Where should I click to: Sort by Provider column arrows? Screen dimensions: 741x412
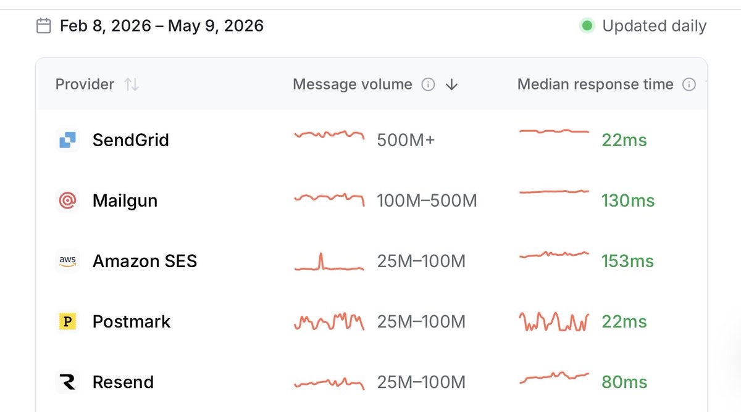[132, 84]
